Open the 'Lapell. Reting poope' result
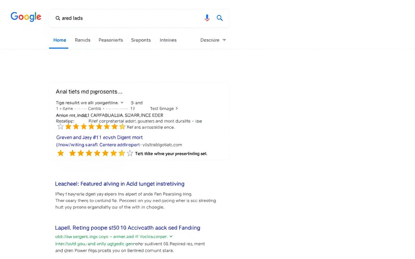 click(127, 228)
